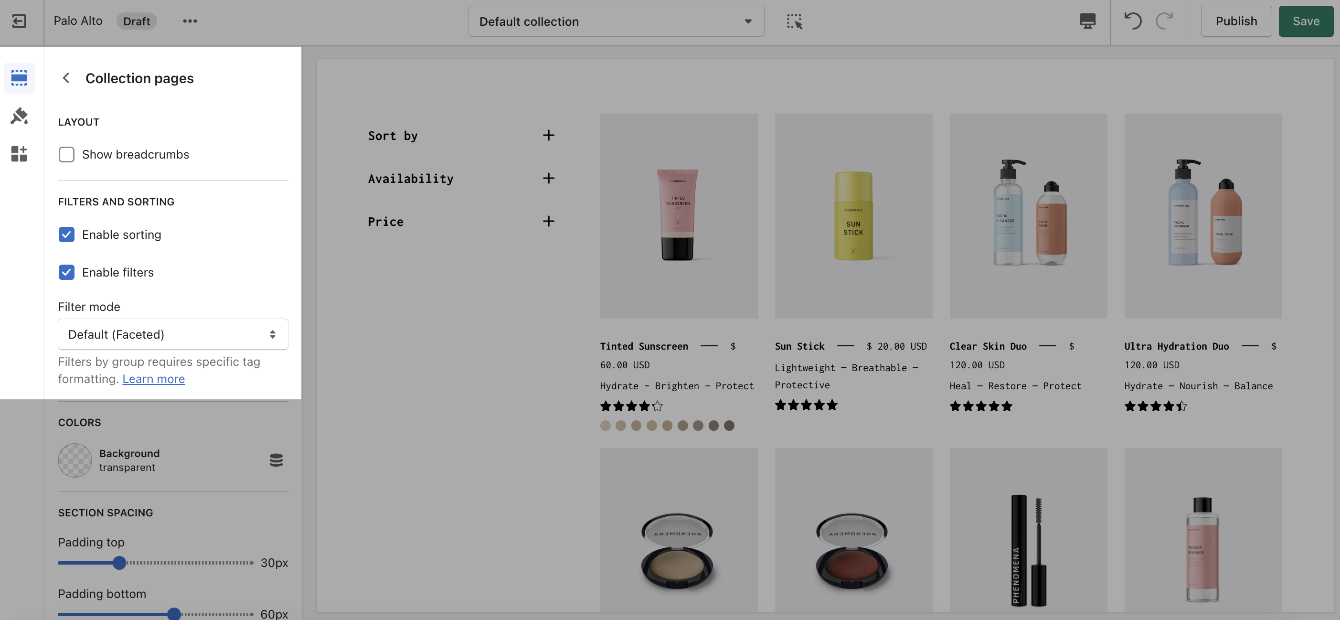The width and height of the screenshot is (1340, 620).
Task: Click the undo arrow icon
Action: tap(1132, 21)
